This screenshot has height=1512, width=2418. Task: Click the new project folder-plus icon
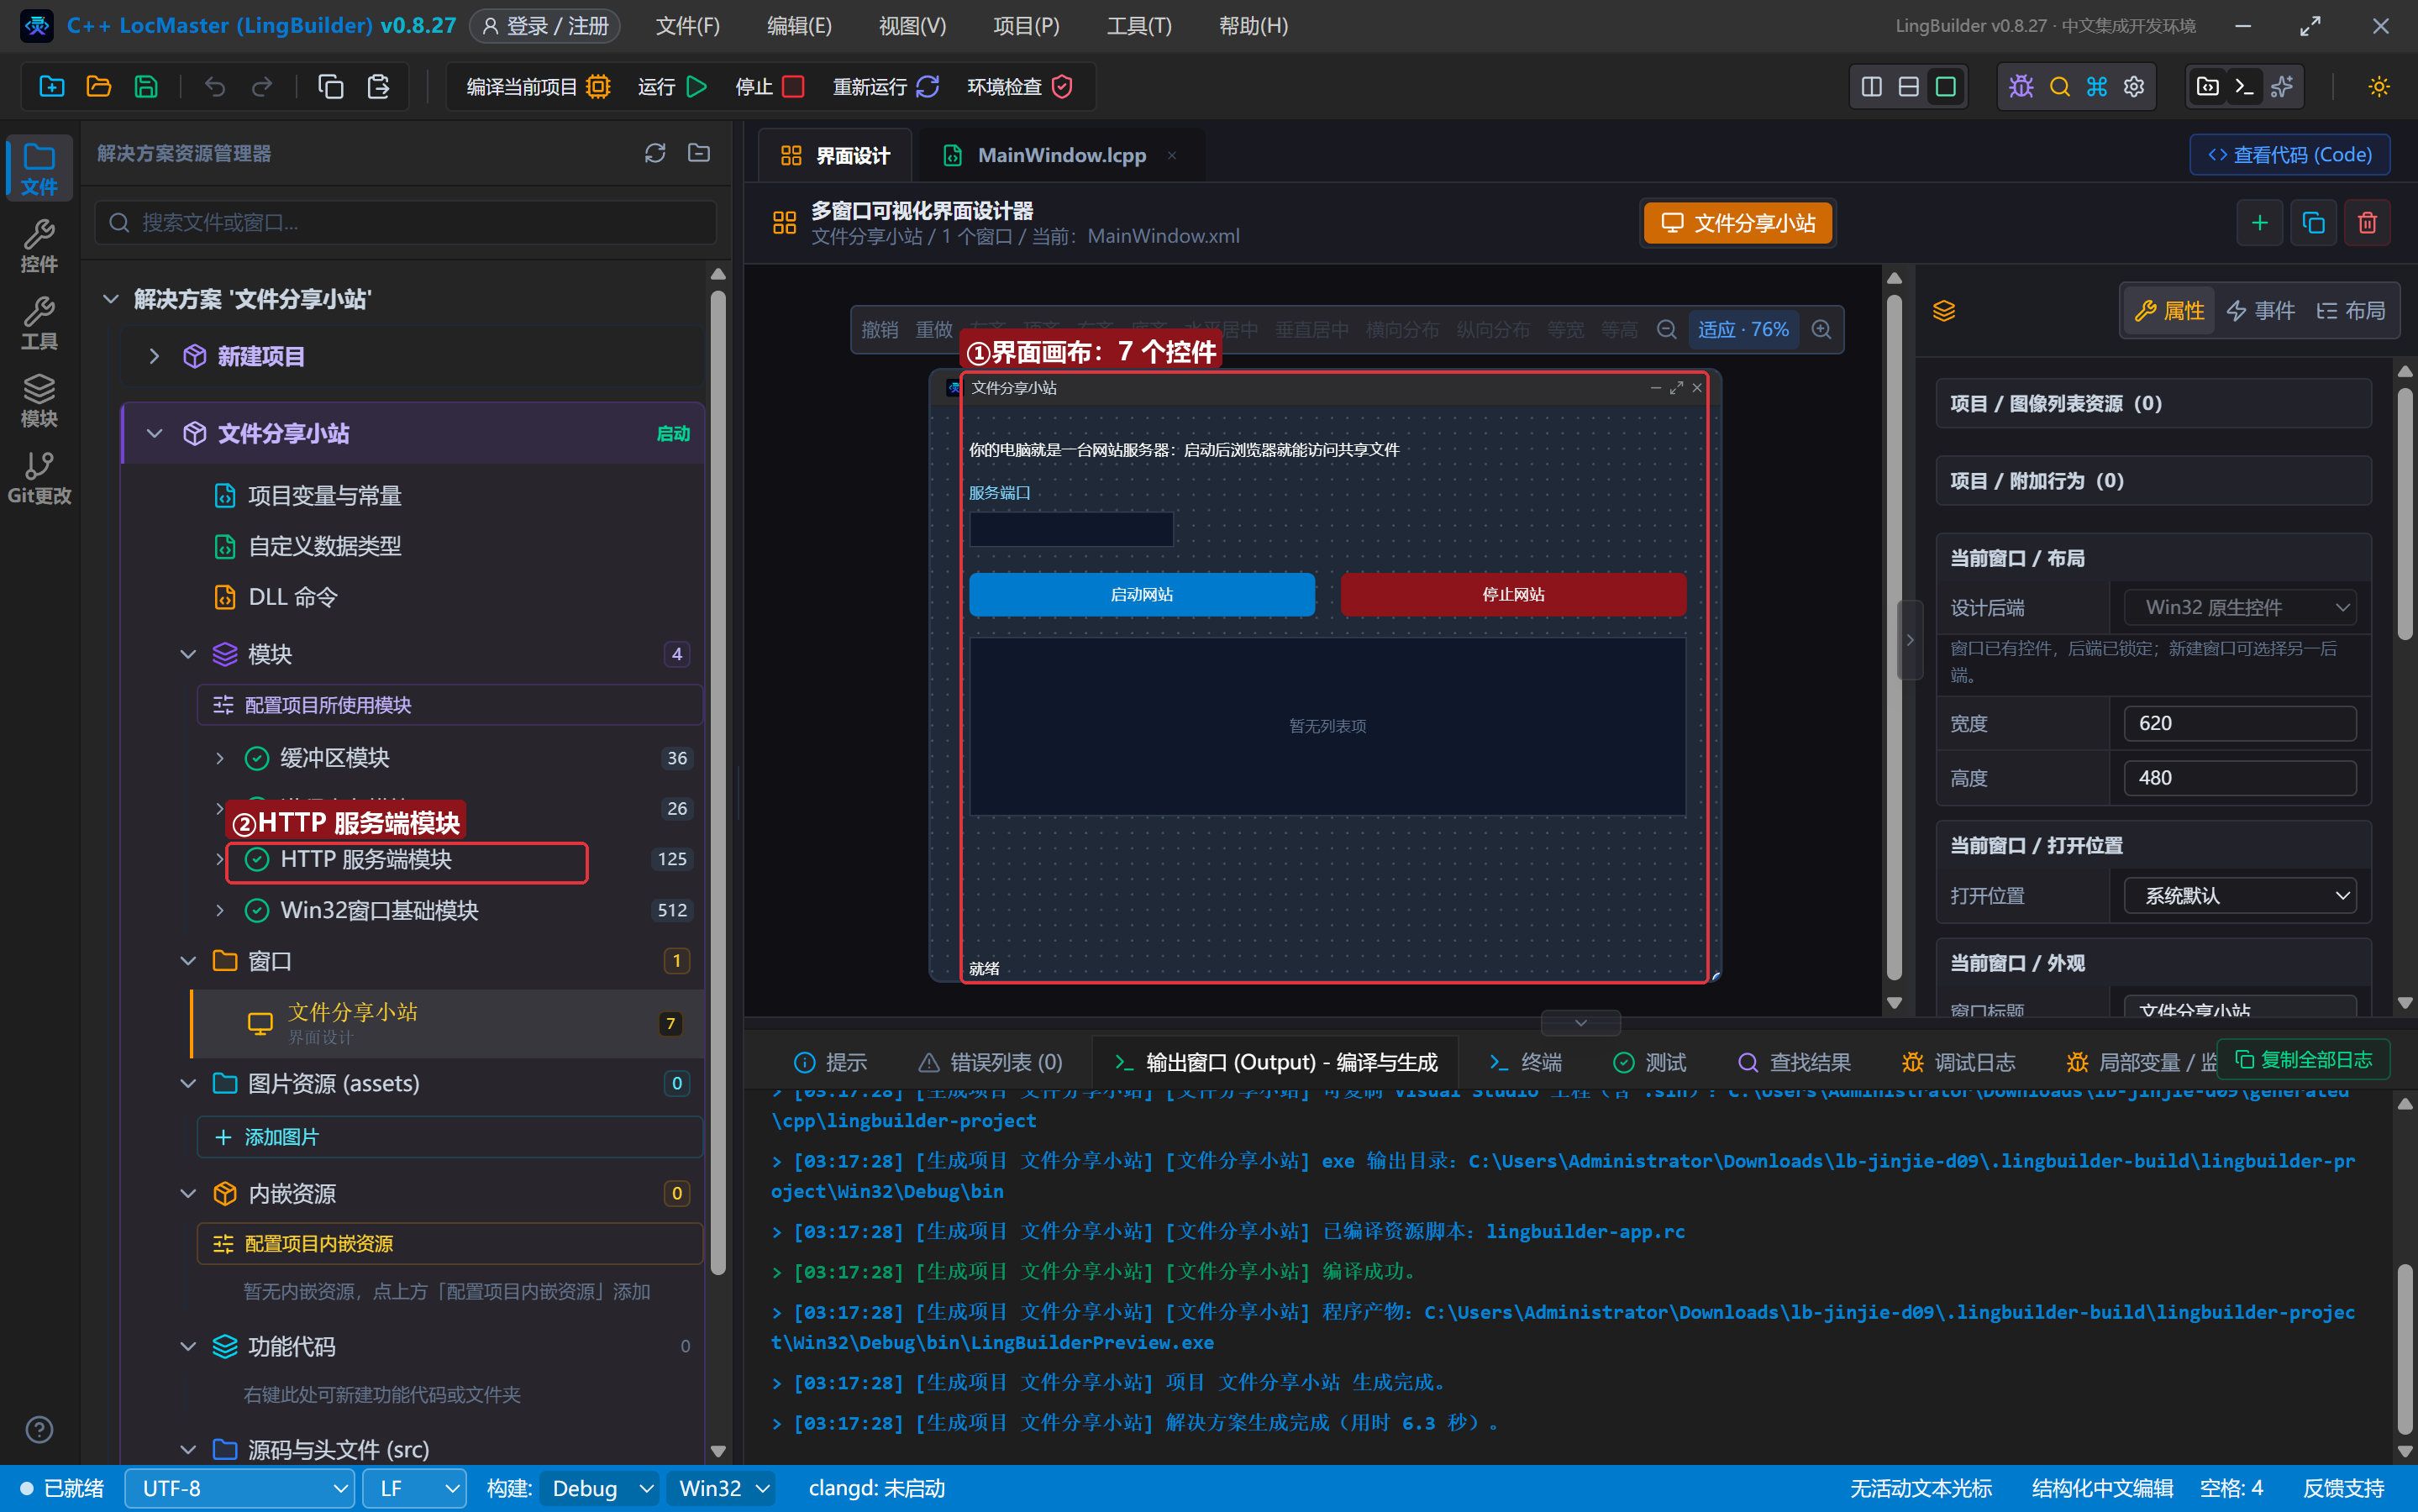[52, 87]
